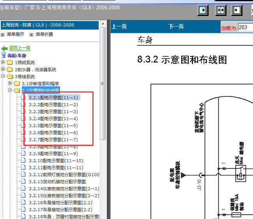Click page icon of 3.2.9配电示意图
Screen dimensions: 253x219
(x=23, y=153)
